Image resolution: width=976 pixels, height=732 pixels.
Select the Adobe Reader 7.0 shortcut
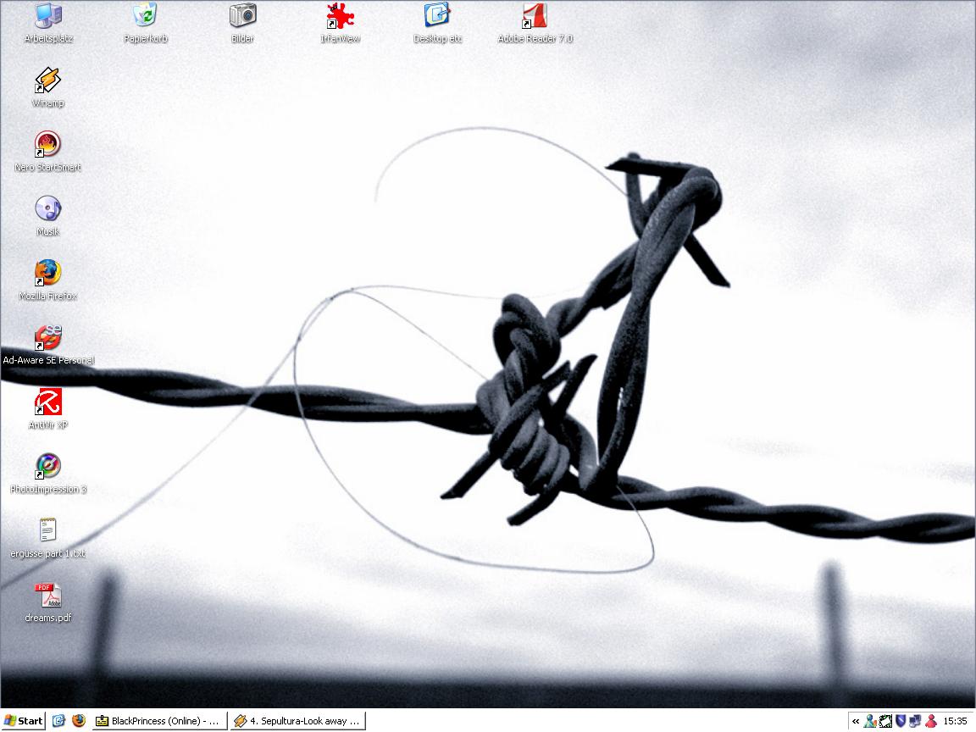(535, 16)
